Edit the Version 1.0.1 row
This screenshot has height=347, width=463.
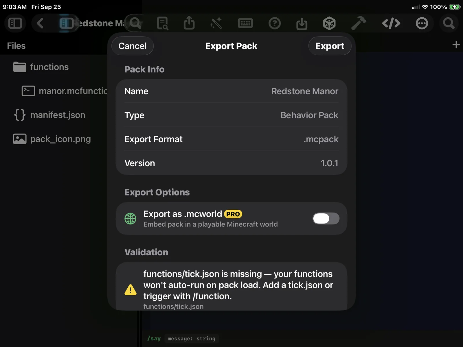[231, 163]
